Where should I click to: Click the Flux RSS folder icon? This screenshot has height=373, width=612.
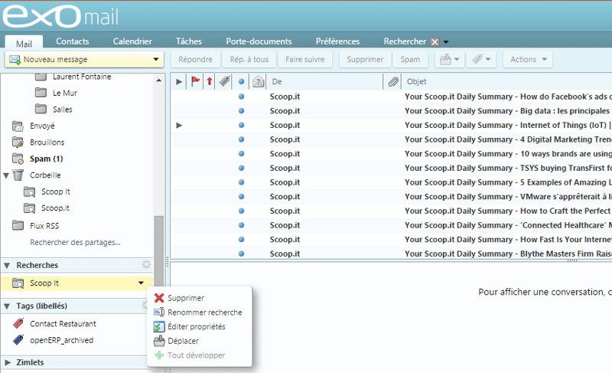(x=18, y=225)
